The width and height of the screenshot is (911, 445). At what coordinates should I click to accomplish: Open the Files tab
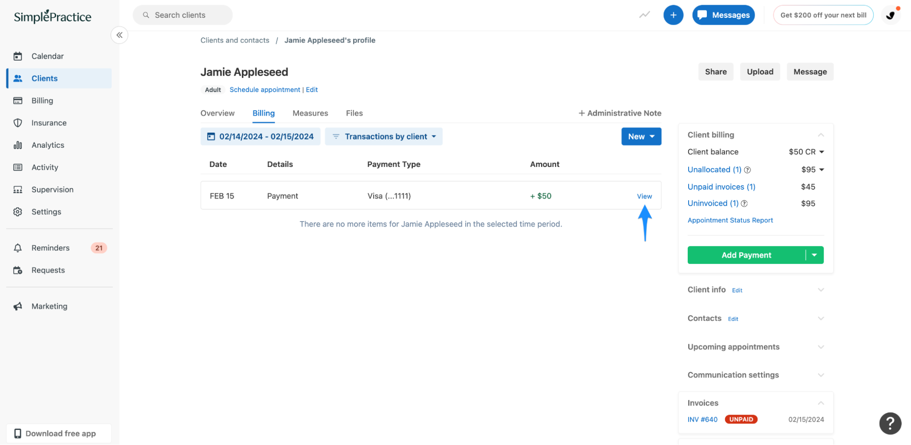pos(354,113)
